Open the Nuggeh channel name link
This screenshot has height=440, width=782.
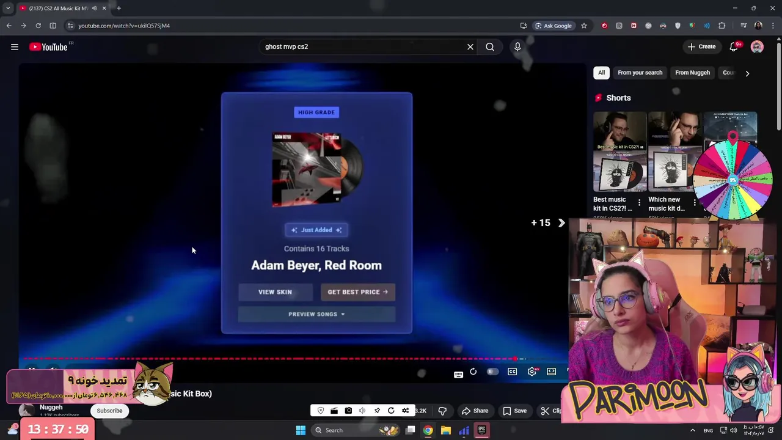[51, 407]
